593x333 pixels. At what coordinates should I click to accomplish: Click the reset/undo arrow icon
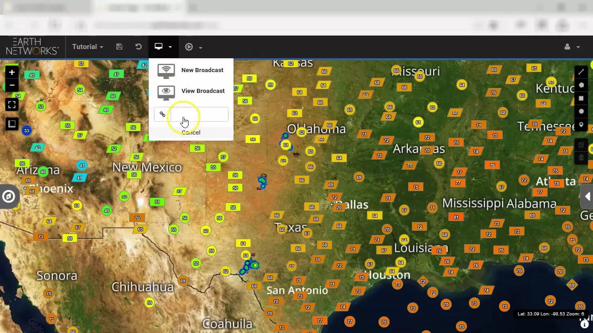coord(138,47)
